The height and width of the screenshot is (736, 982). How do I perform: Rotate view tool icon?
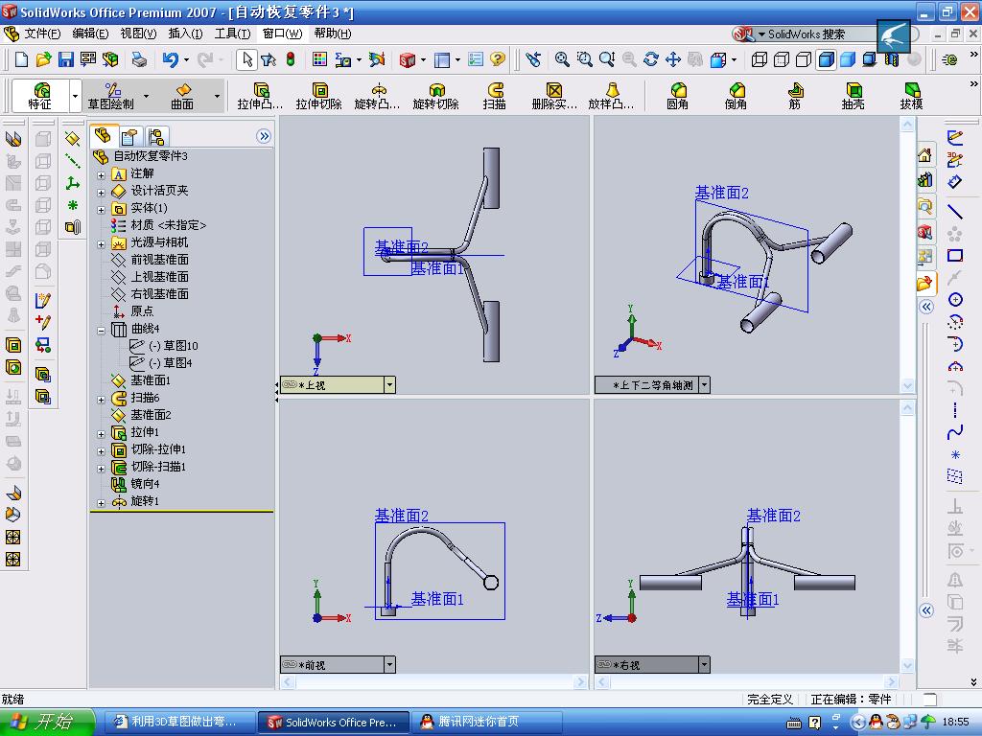[651, 59]
